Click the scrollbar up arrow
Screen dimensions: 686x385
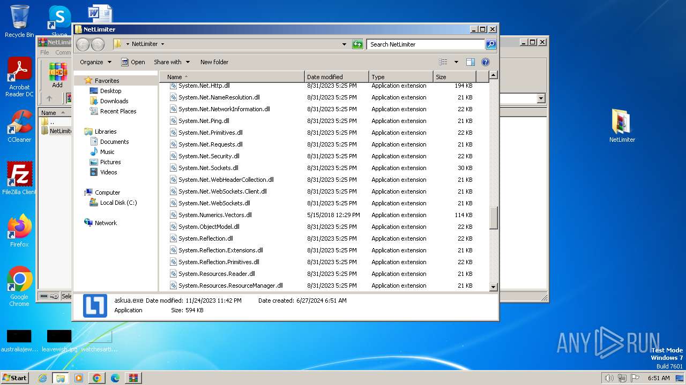point(494,75)
